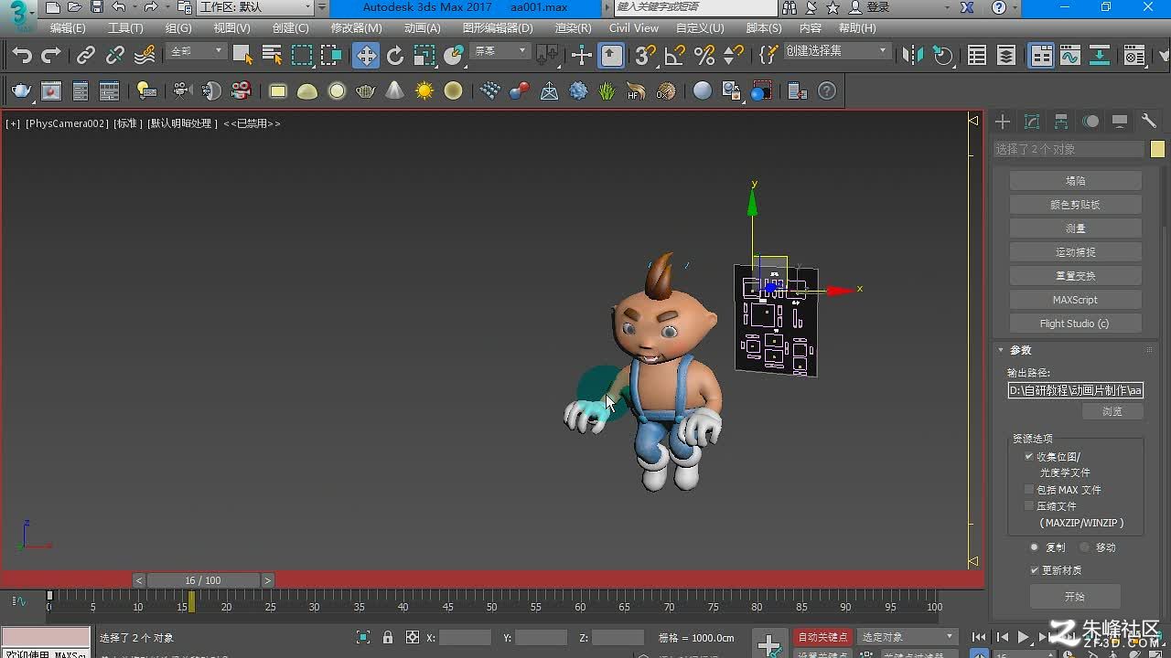Select the Unlink selection tool

[x=115, y=56]
